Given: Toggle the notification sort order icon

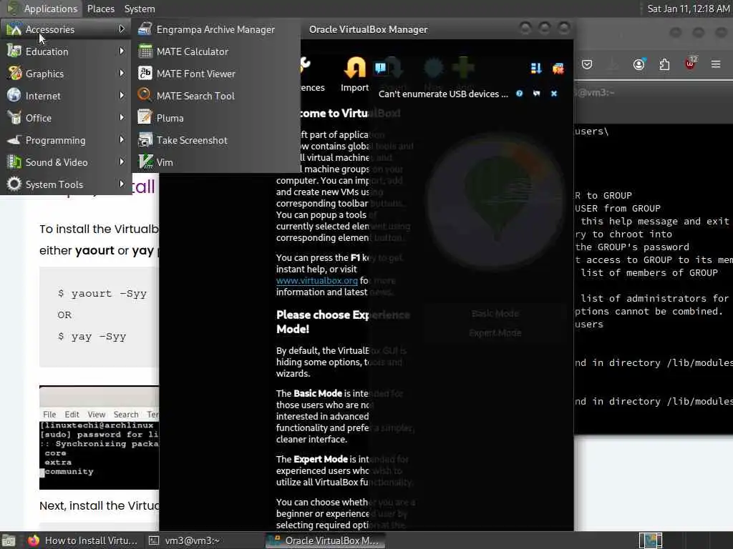Looking at the screenshot, I should point(536,69).
